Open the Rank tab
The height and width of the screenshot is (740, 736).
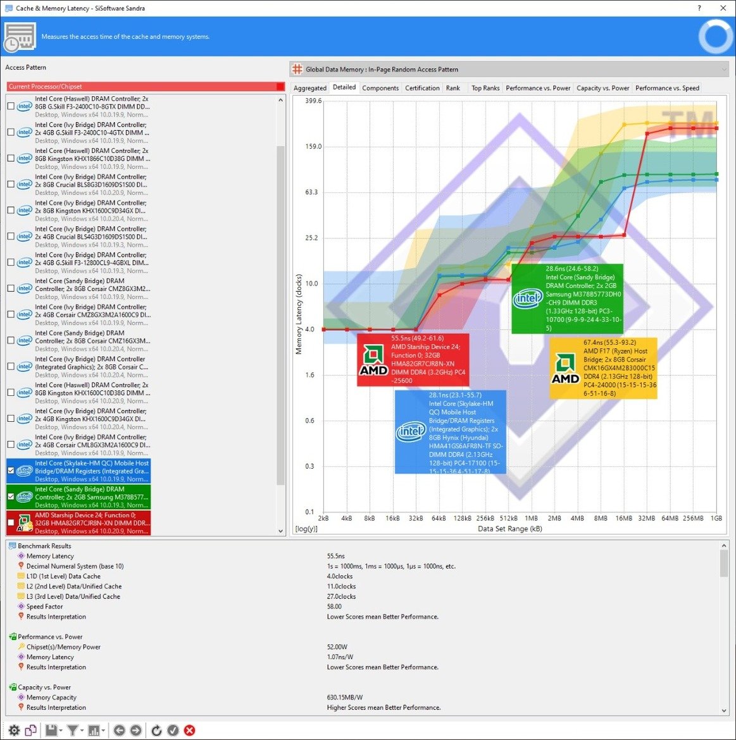(x=452, y=88)
